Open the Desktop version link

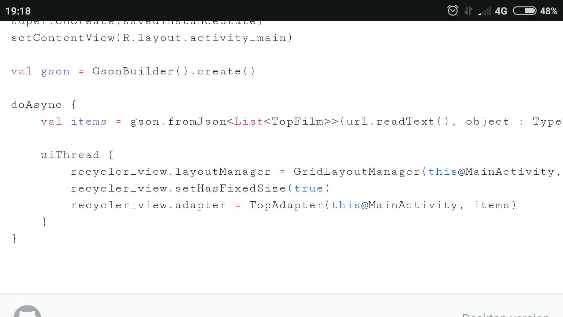click(x=505, y=314)
